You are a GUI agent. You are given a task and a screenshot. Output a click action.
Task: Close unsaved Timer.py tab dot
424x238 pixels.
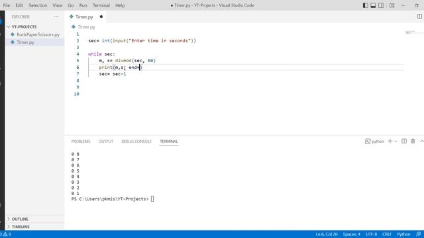[x=101, y=17]
